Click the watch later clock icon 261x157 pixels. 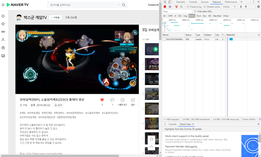(123, 100)
